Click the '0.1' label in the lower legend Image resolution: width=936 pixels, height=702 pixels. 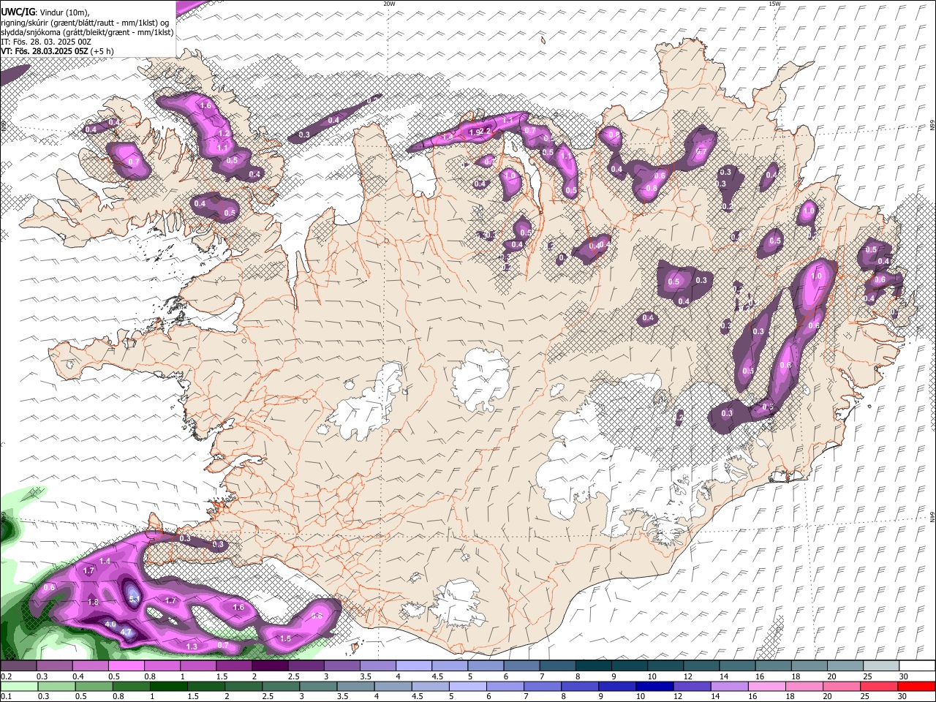[x=7, y=697]
